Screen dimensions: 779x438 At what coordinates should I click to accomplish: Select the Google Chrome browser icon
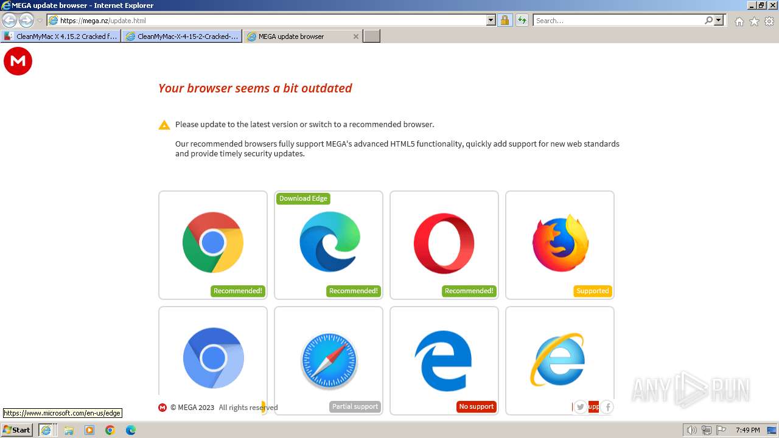(213, 242)
